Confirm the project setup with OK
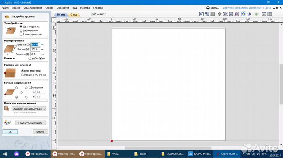283x158 pixels. pyautogui.click(x=10, y=132)
